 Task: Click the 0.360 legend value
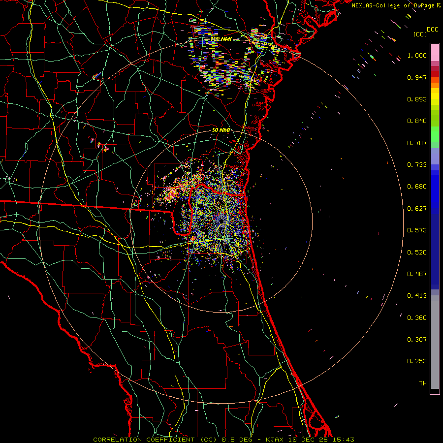coord(417,318)
